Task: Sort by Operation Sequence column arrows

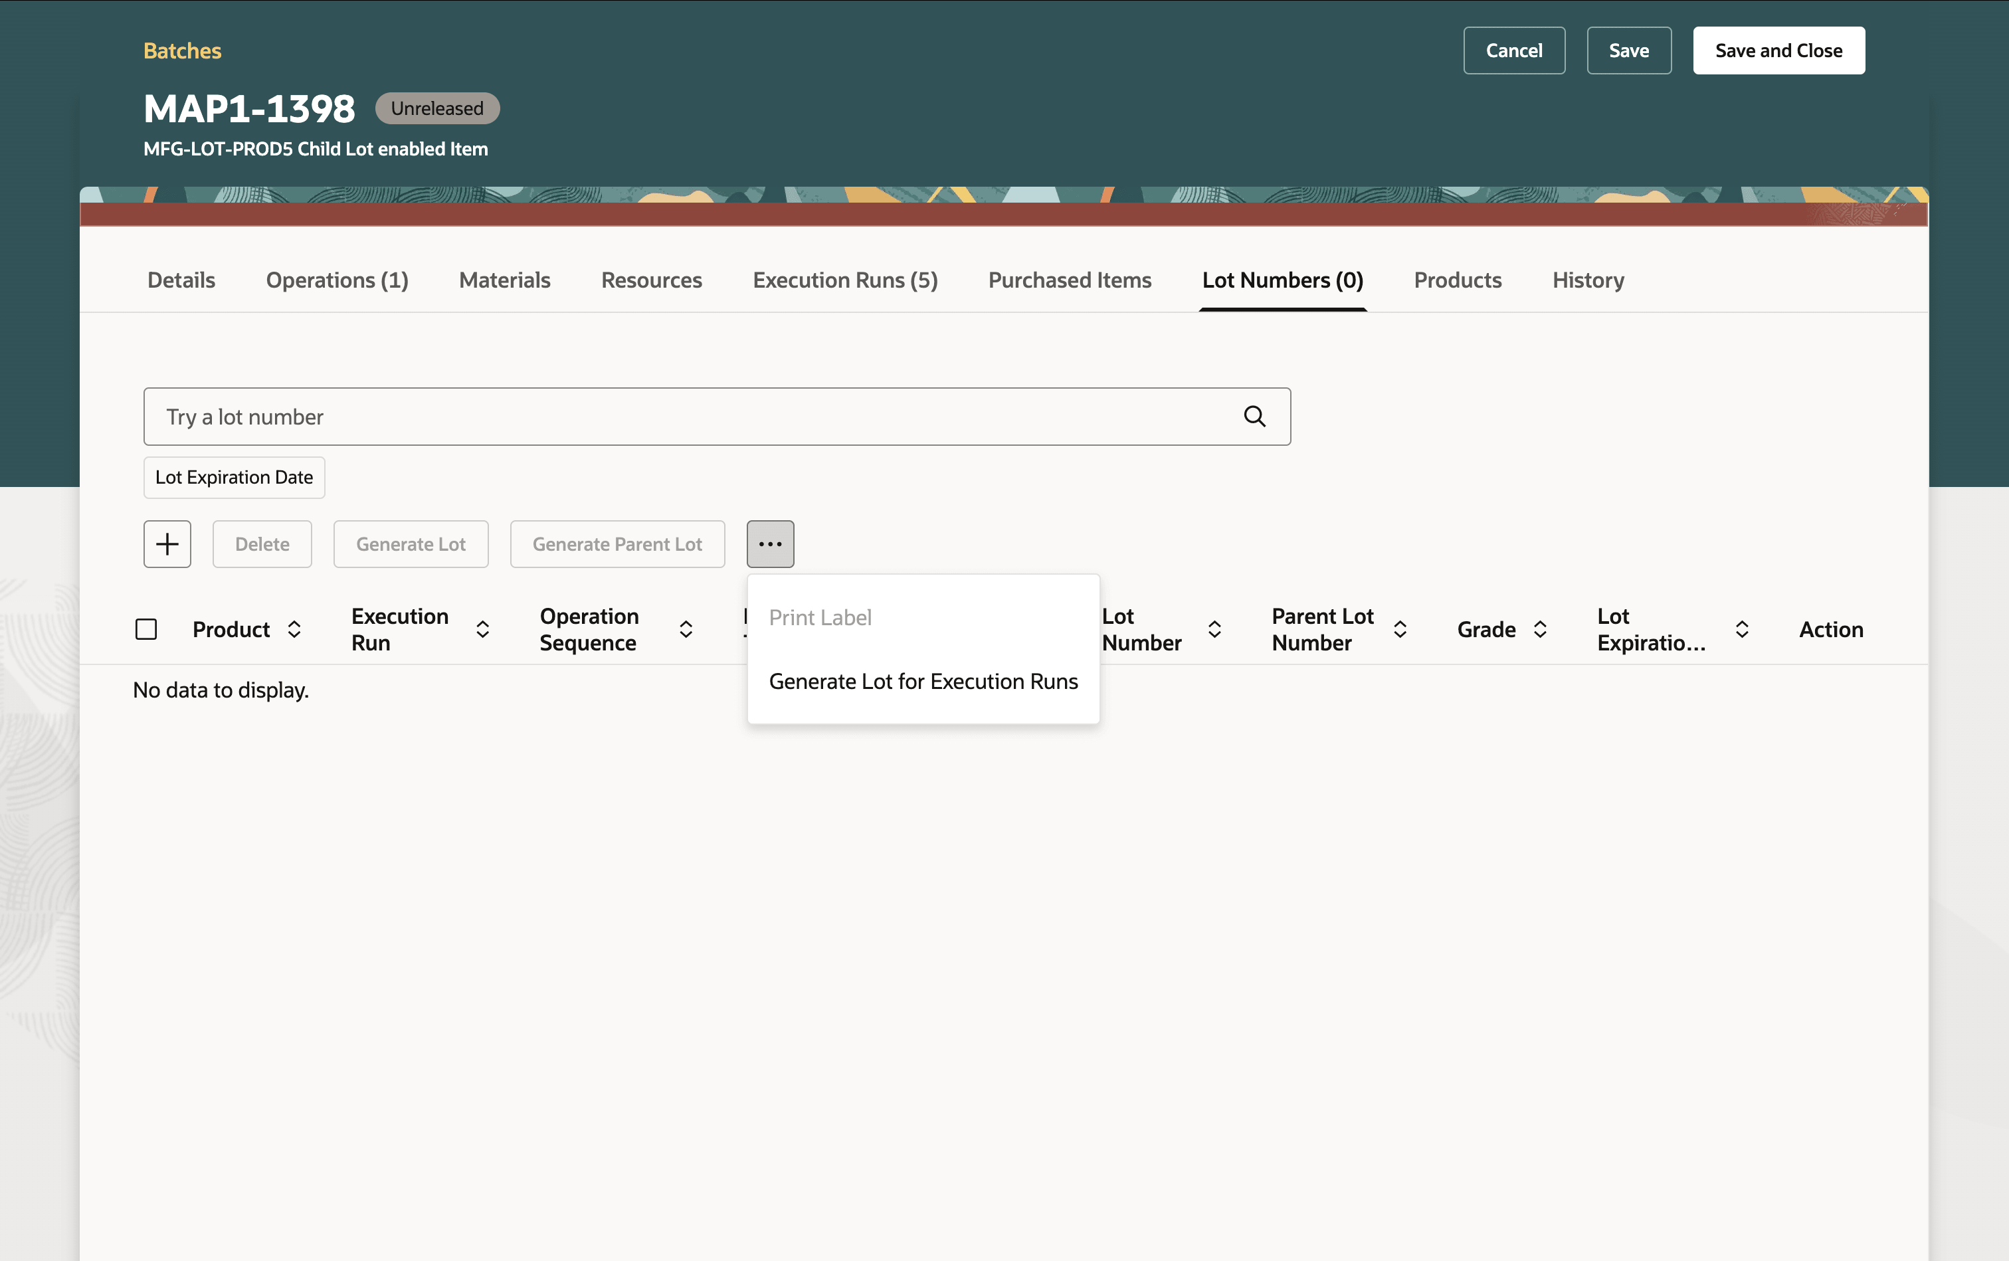Action: coord(686,629)
